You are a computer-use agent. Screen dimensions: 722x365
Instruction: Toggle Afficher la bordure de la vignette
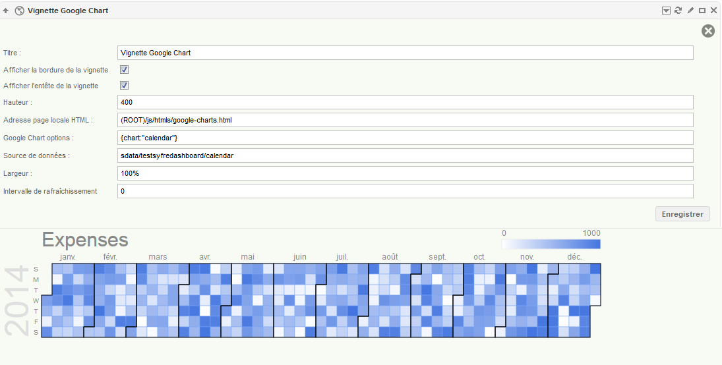click(x=125, y=69)
